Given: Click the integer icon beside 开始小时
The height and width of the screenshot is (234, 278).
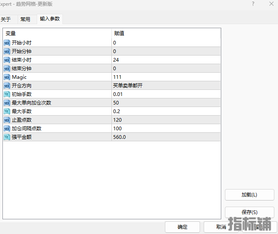Looking at the screenshot, I should [x=7, y=43].
